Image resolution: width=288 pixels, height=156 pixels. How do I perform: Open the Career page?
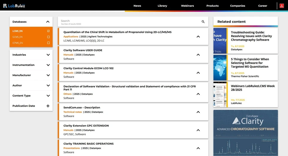tap(263, 6)
